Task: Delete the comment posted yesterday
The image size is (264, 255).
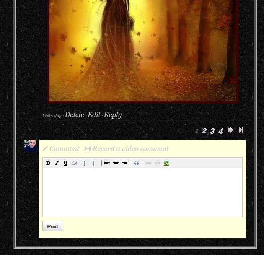Action: (x=75, y=115)
